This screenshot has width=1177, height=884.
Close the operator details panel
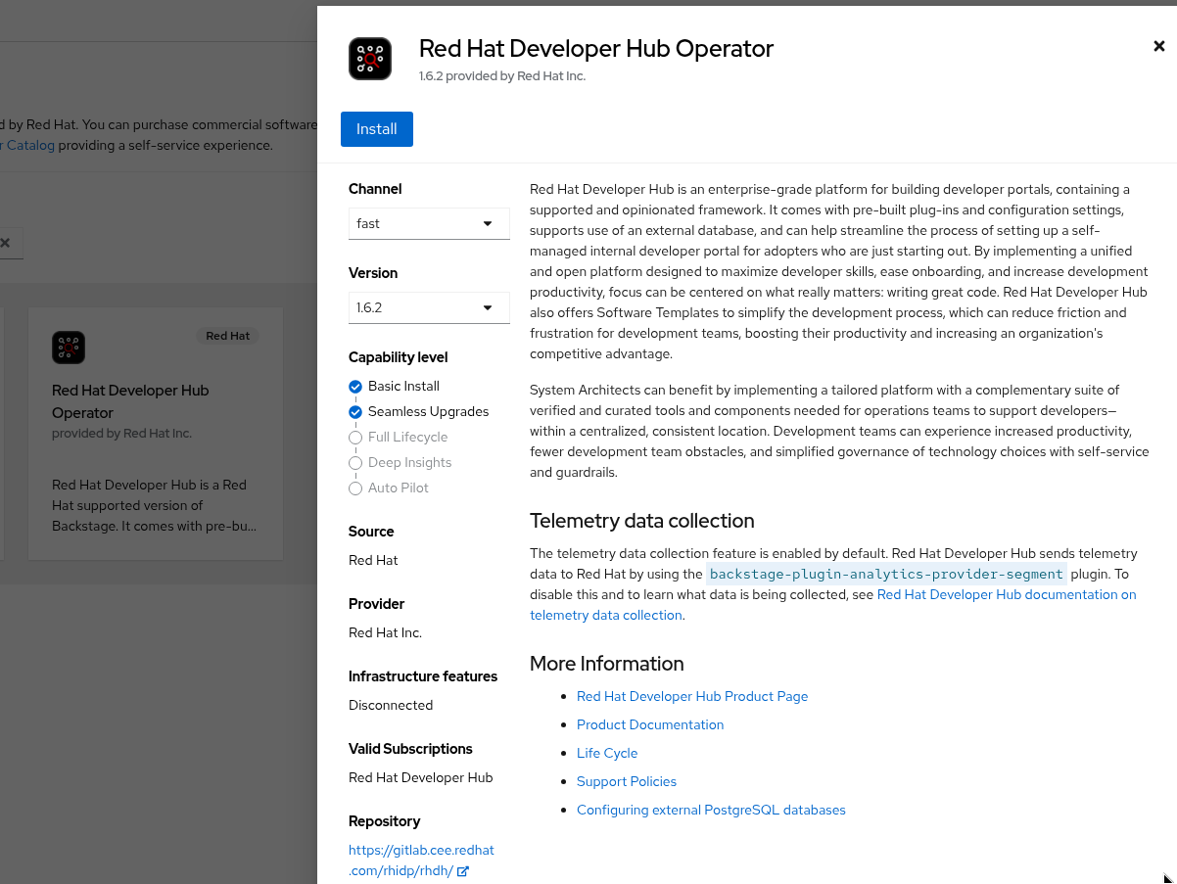point(1159,46)
